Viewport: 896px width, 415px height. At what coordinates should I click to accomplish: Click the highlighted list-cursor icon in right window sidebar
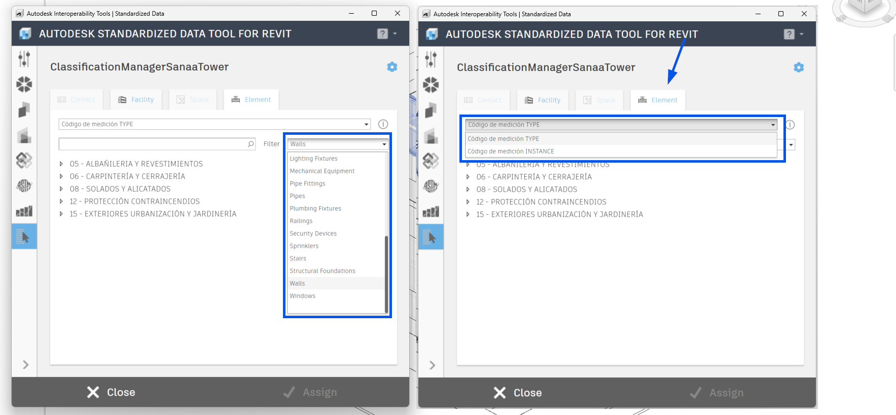[431, 237]
